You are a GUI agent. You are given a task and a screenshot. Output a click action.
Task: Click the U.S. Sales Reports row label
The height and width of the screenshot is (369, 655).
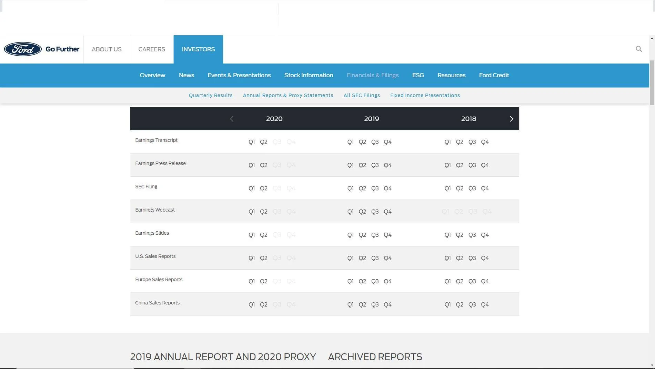155,256
